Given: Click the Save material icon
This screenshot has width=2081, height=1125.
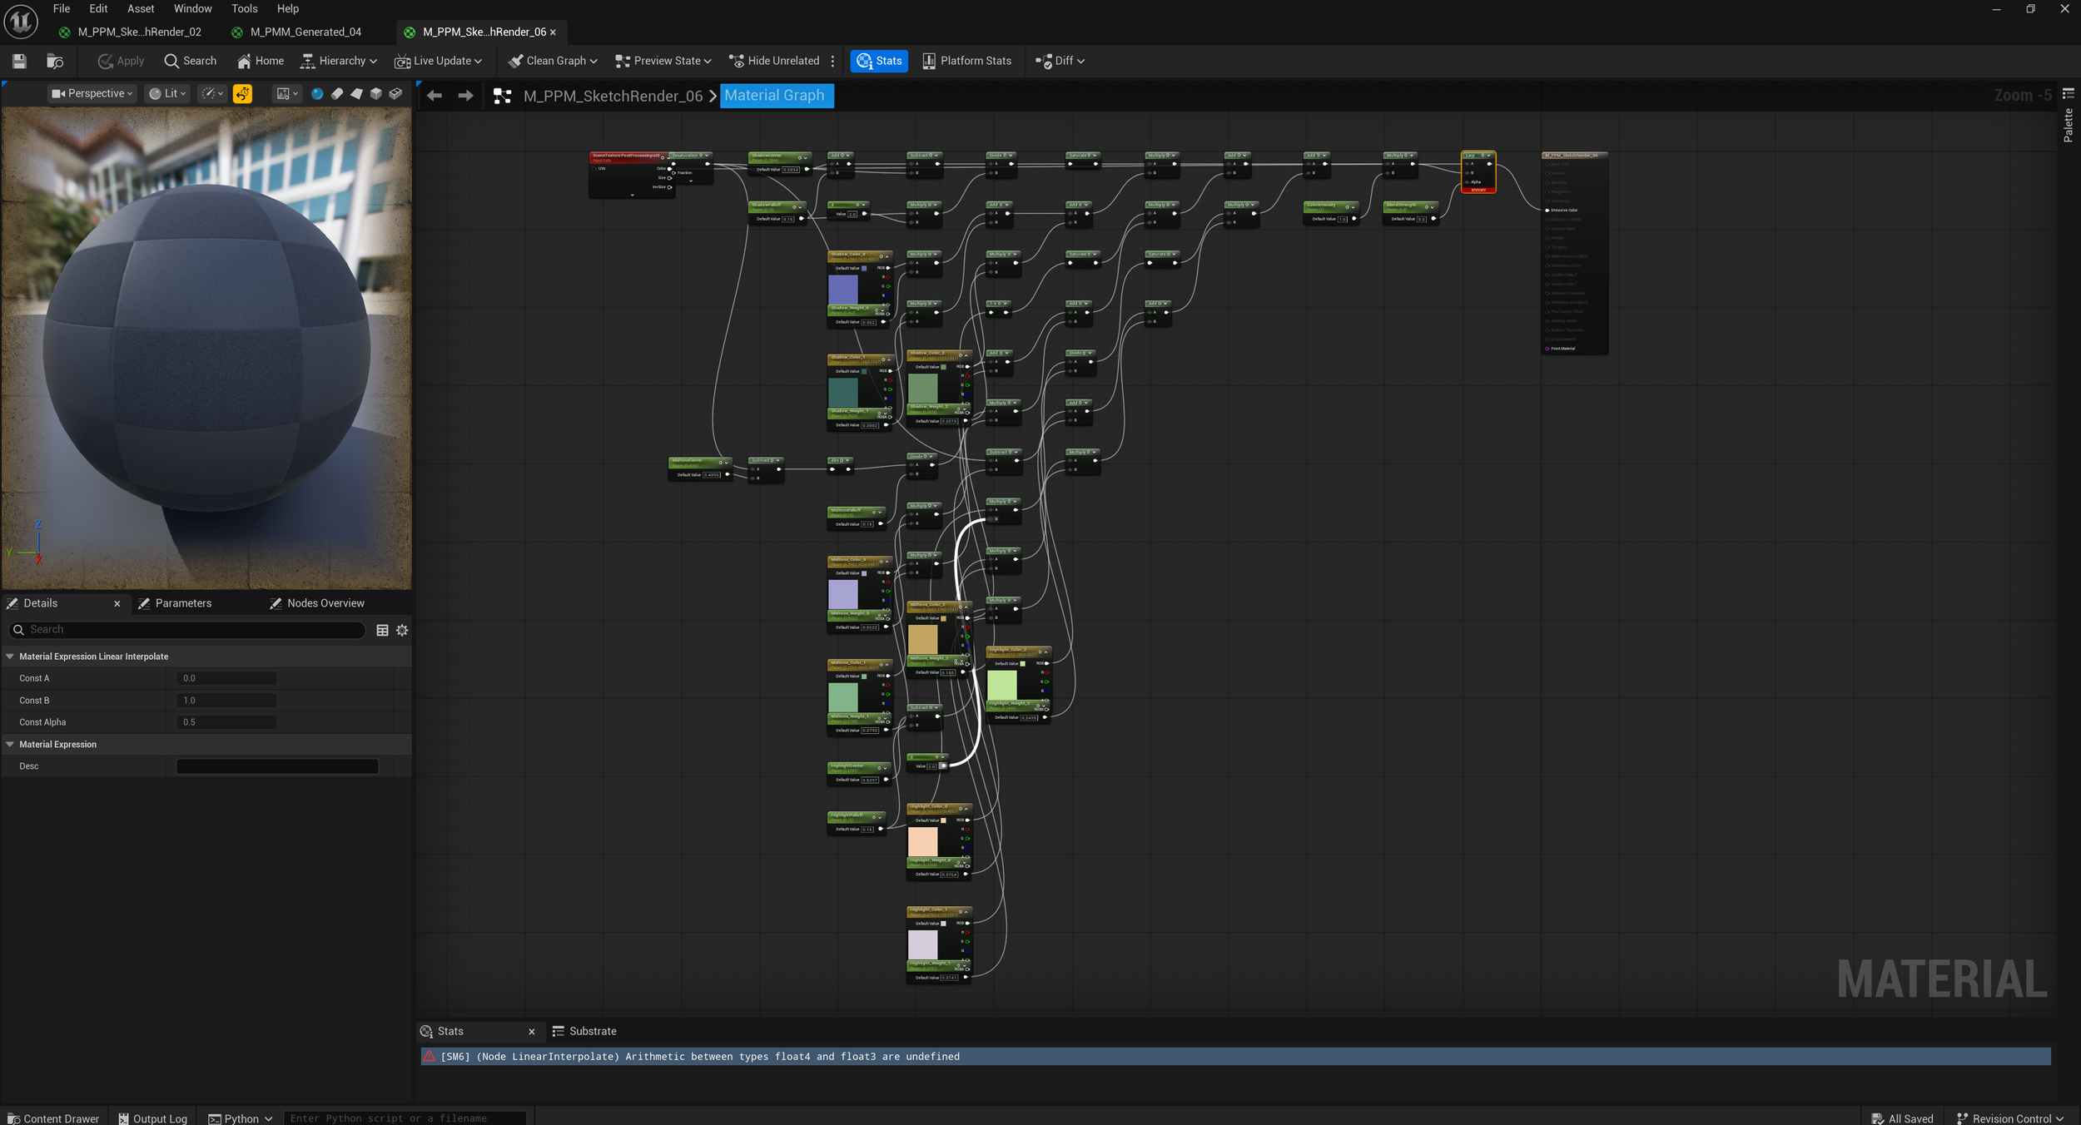Looking at the screenshot, I should [19, 61].
